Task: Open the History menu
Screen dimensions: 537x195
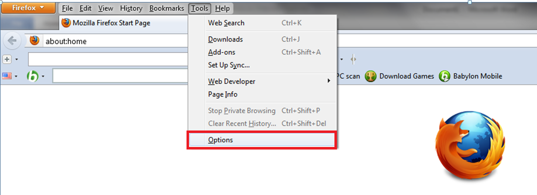Action: click(x=131, y=8)
